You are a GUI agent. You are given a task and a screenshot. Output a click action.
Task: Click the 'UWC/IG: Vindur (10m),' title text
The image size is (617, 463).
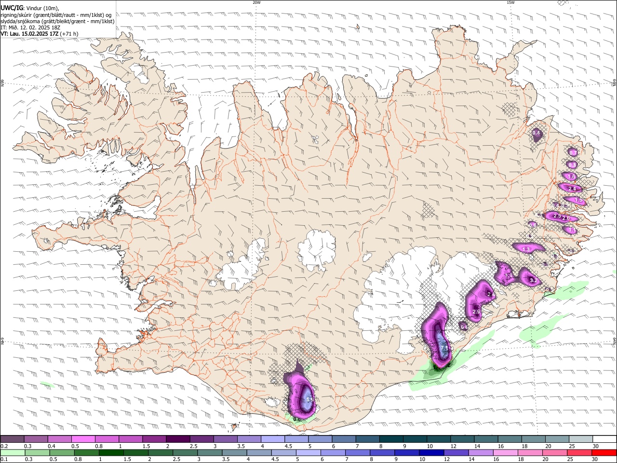[x=30, y=8]
